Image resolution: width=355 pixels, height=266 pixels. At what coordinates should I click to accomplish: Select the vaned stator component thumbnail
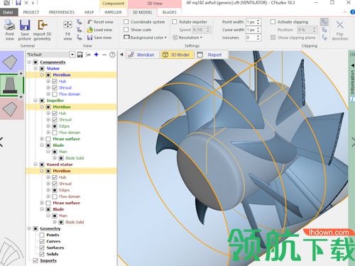(x=10, y=109)
